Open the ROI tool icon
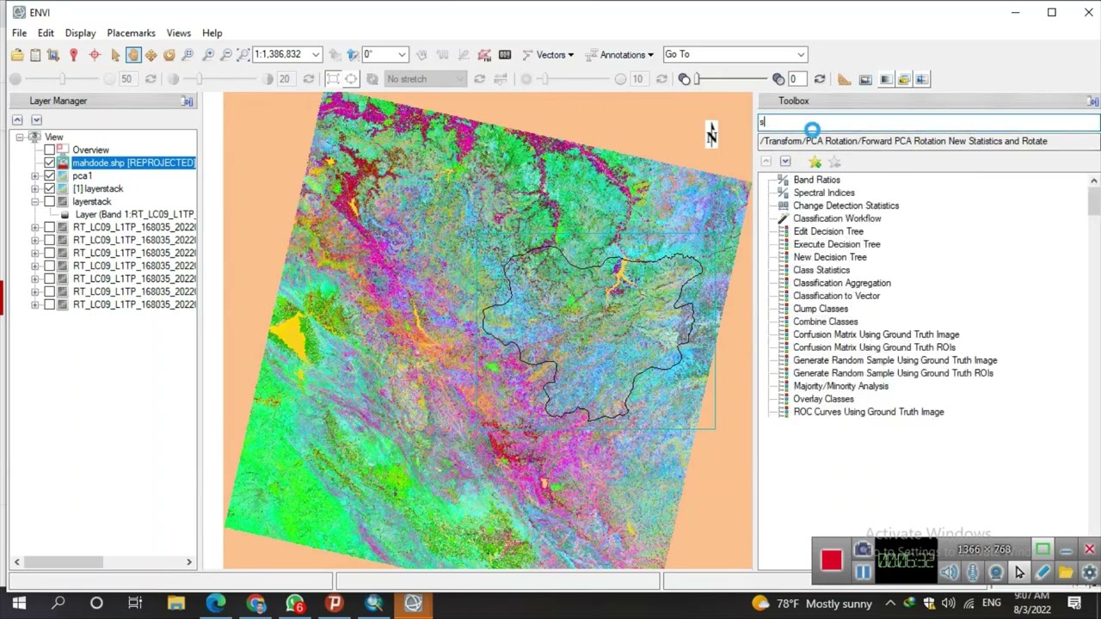 pos(484,55)
